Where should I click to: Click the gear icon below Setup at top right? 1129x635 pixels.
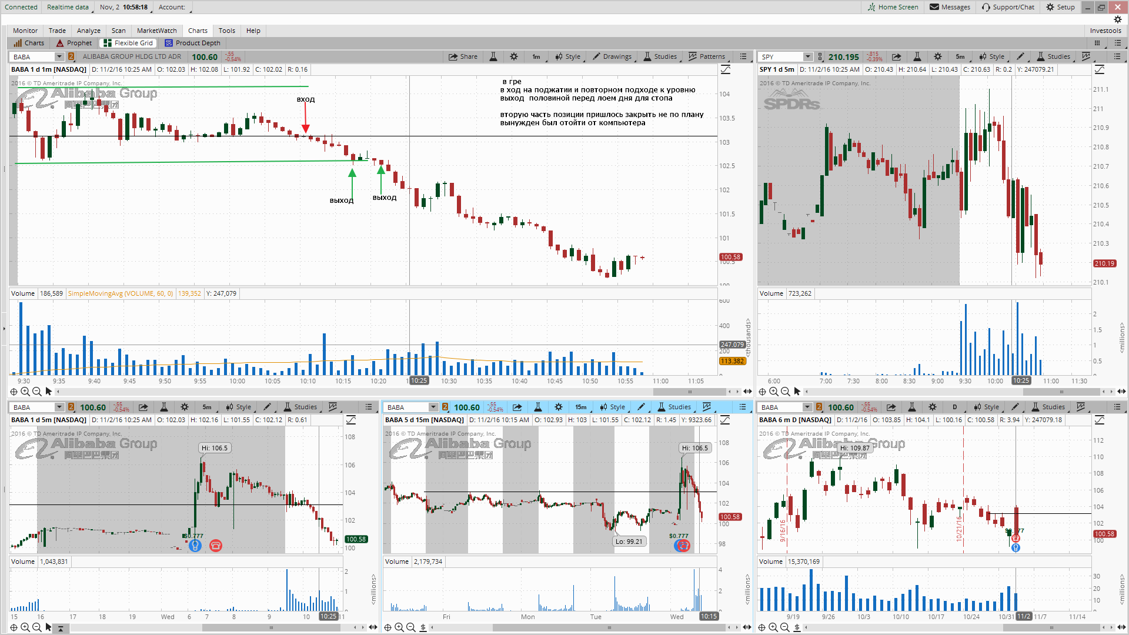(1118, 19)
